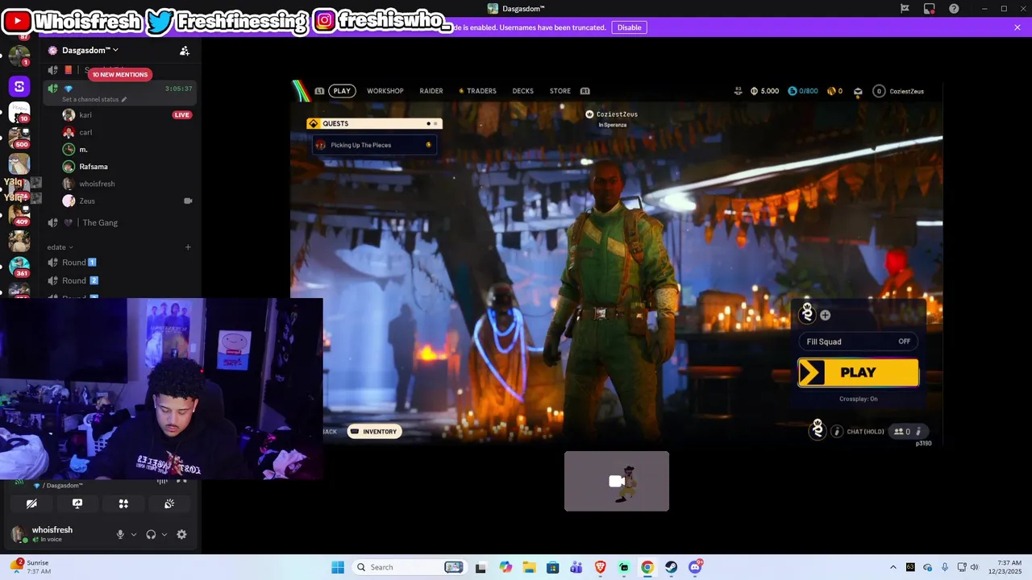Open the purple server icon in sidebar
1032x580 pixels.
coord(19,86)
